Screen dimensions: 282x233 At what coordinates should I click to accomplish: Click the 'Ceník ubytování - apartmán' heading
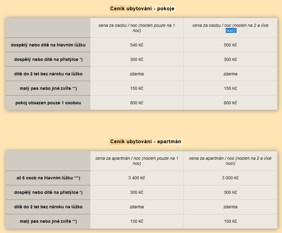tap(146, 141)
